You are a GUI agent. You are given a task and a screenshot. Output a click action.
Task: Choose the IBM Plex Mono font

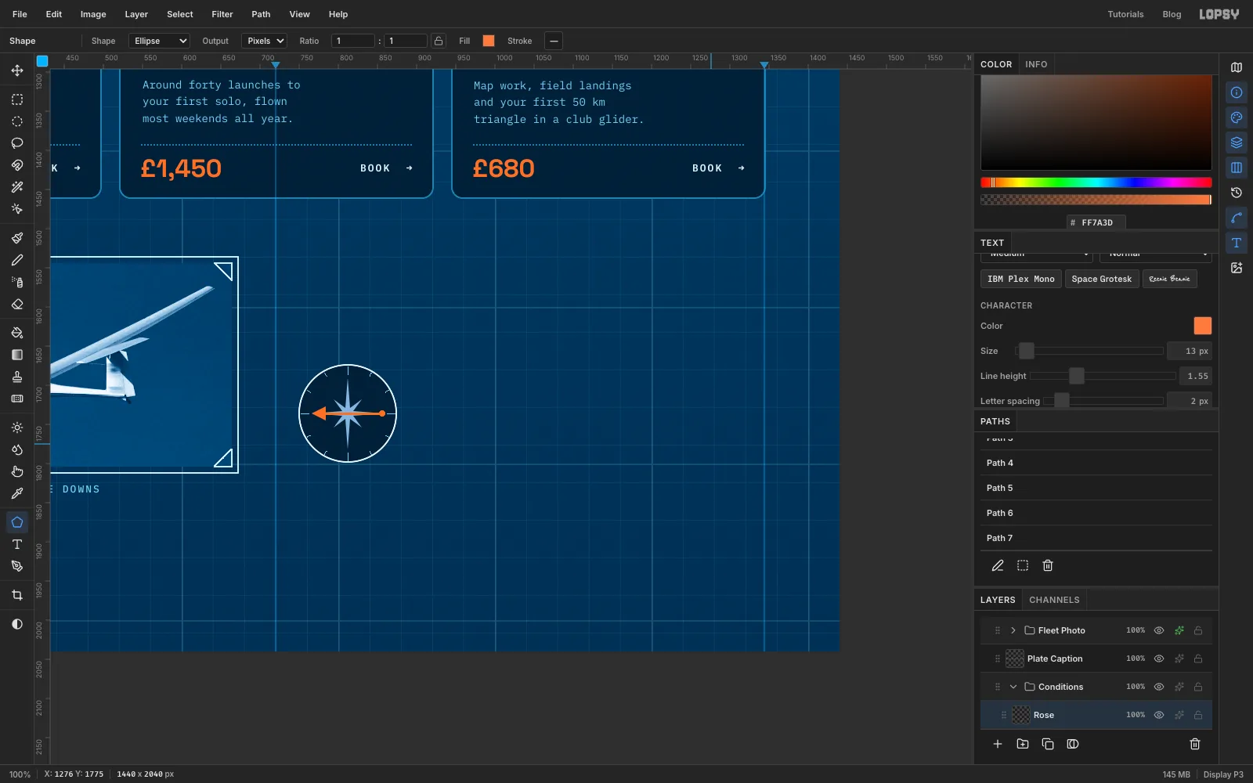(x=1021, y=279)
